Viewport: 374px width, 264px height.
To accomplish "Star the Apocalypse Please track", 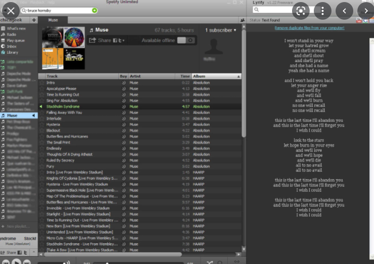I will (x=42, y=89).
